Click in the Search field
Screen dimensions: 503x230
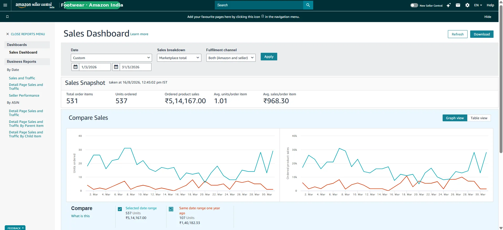tap(259, 5)
